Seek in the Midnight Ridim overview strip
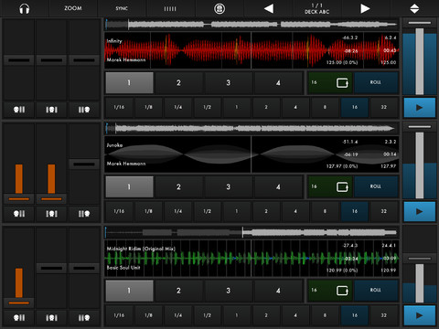 point(252,233)
